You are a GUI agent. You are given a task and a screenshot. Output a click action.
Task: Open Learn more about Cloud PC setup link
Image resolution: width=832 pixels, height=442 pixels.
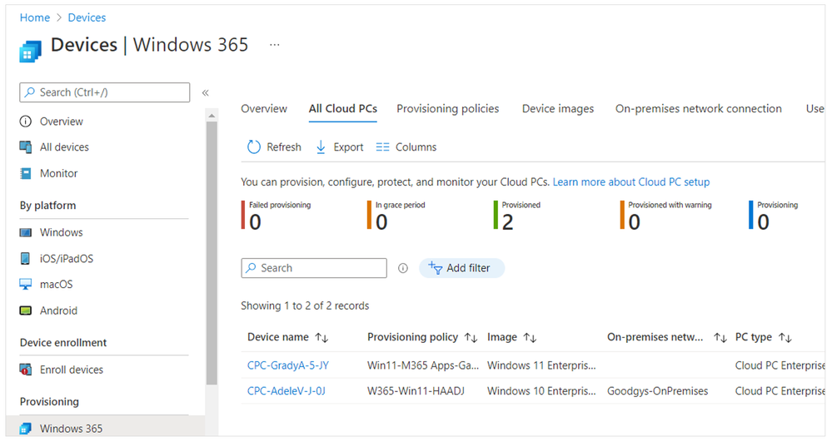pos(631,182)
